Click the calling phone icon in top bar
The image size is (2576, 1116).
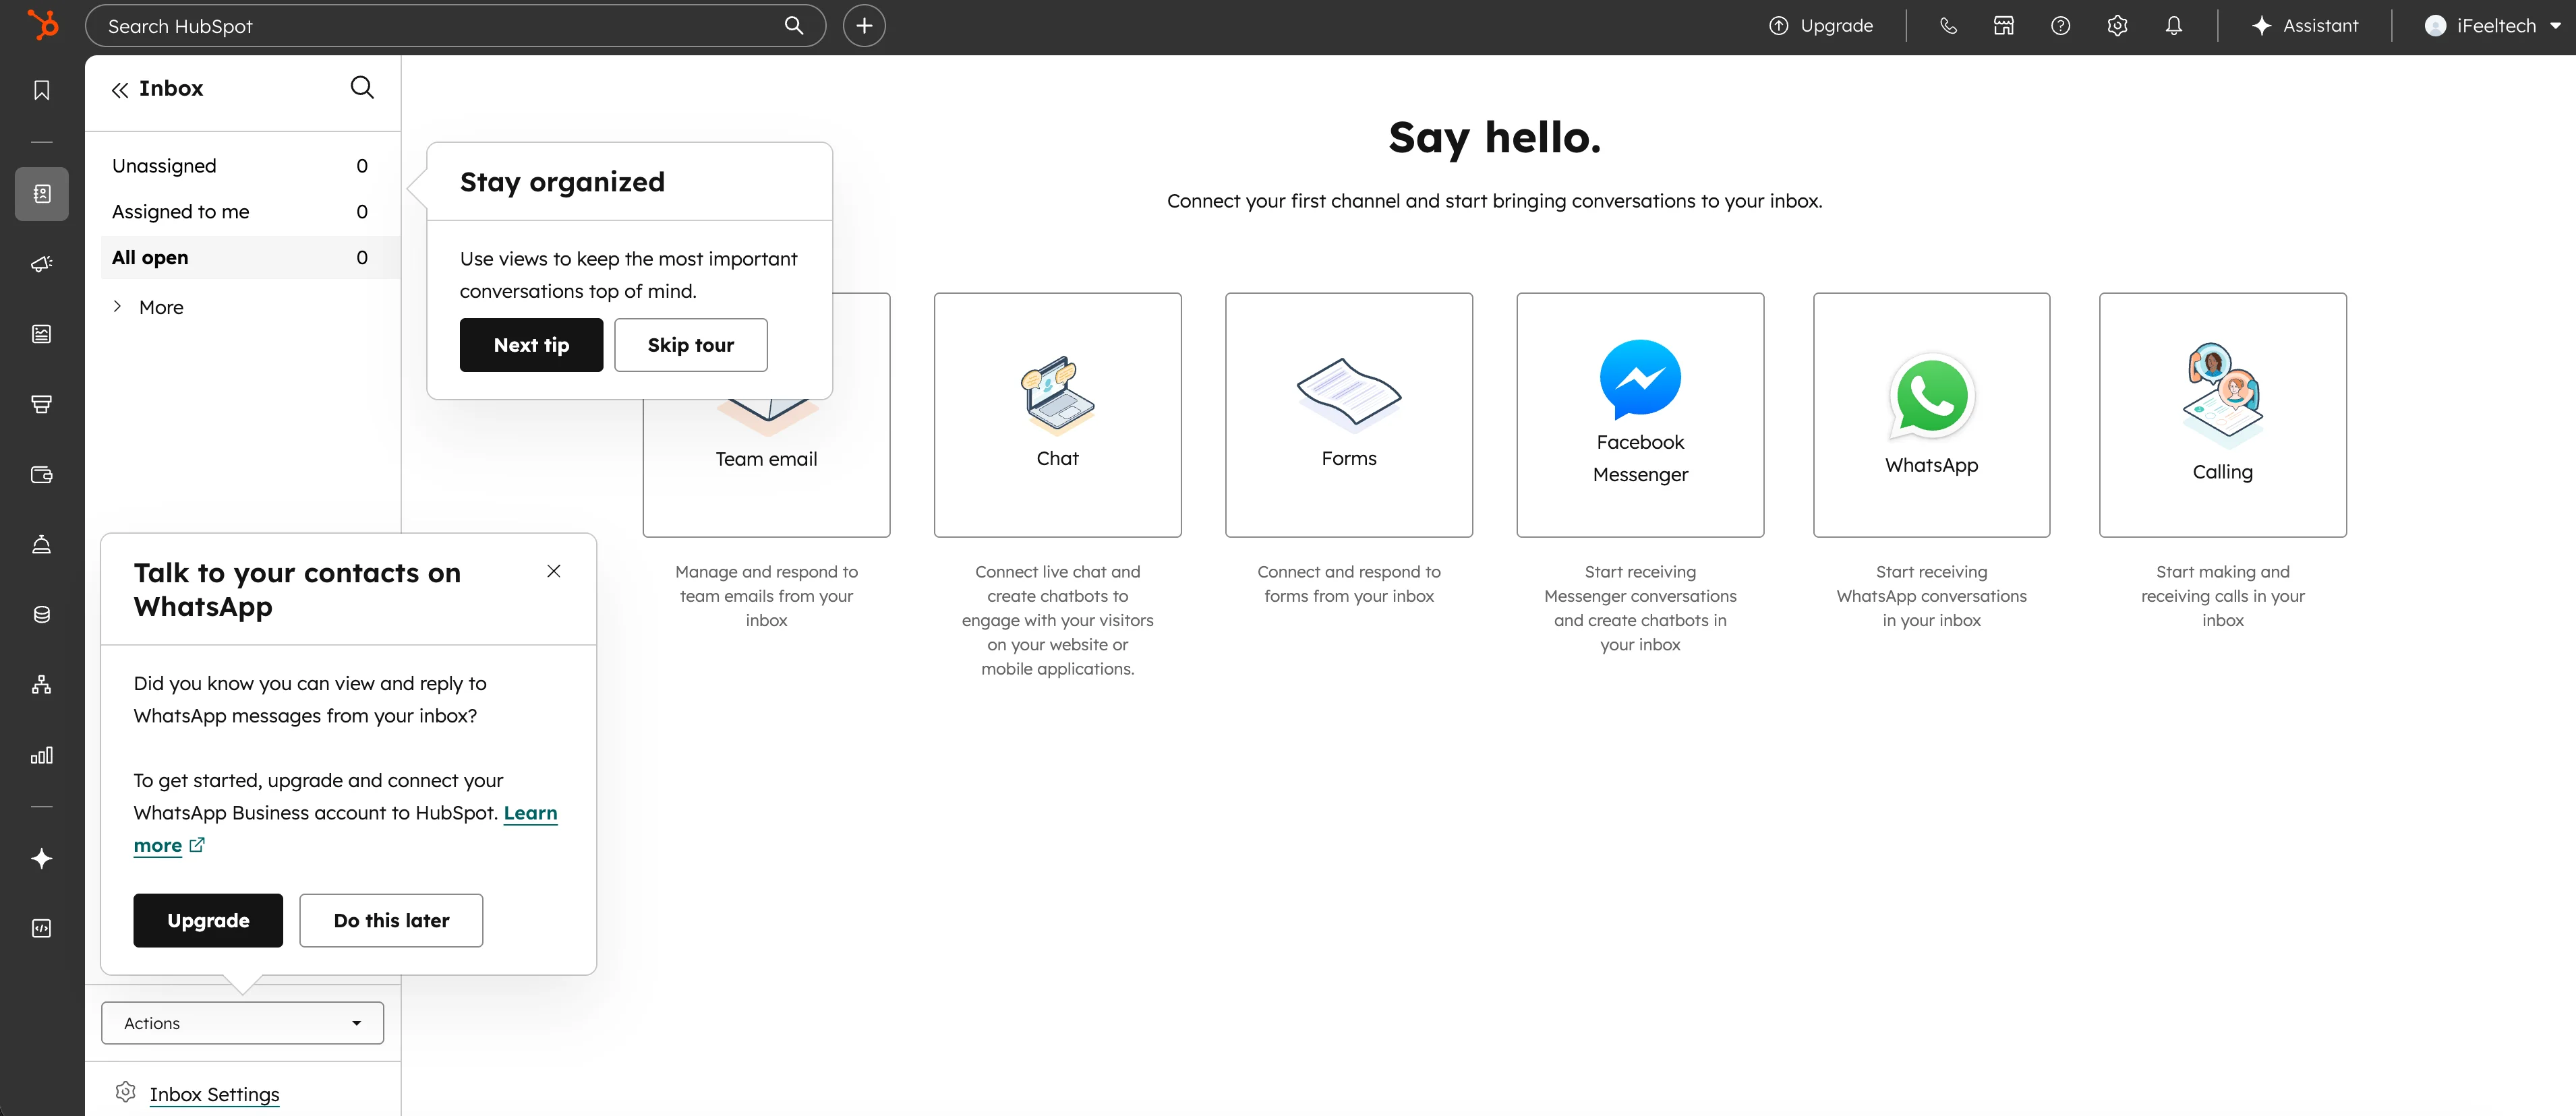[x=1948, y=26]
